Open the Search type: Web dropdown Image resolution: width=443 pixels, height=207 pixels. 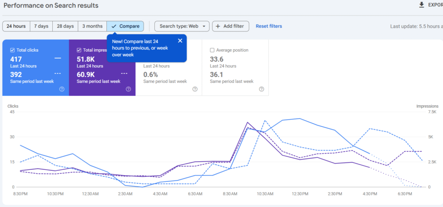182,26
